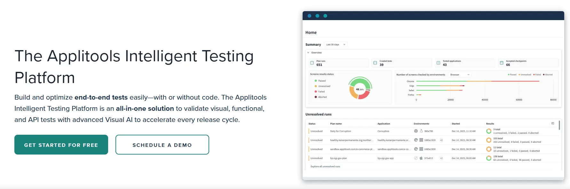Click the Accepted checkpoints card icon

[502, 63]
